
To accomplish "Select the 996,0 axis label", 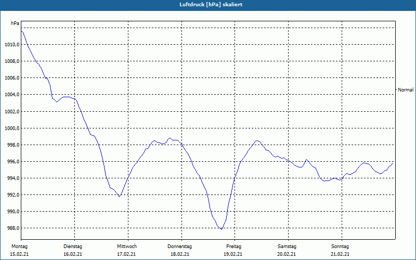I will coord(13,162).
